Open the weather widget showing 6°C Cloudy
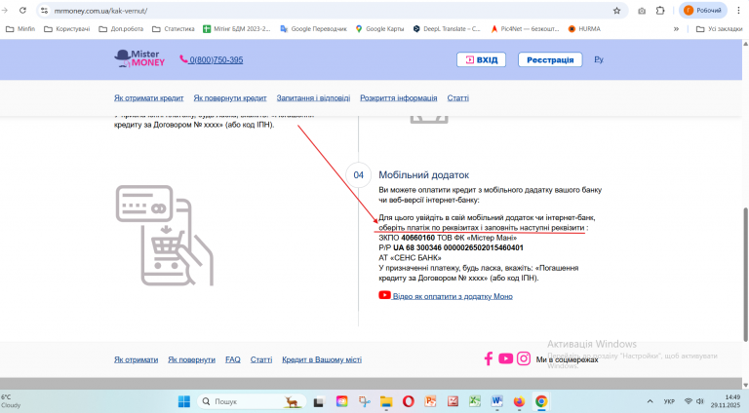 tap(11, 401)
